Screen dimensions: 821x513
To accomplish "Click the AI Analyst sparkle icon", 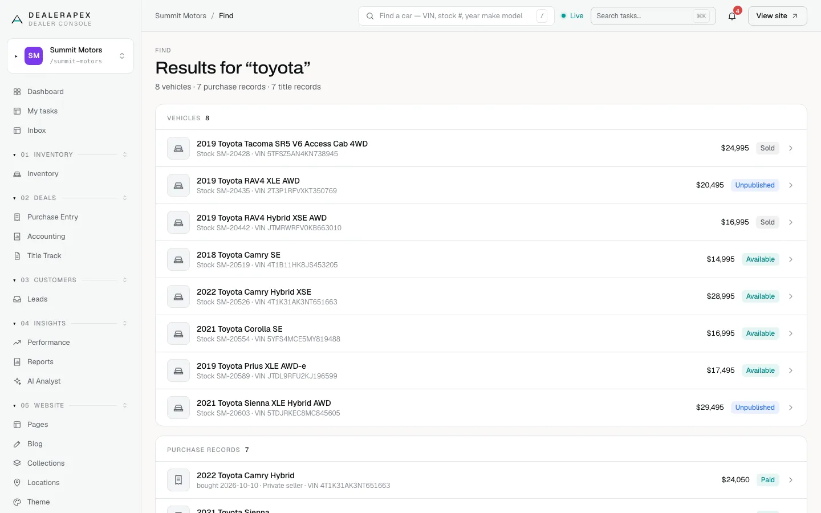I will tap(17, 381).
